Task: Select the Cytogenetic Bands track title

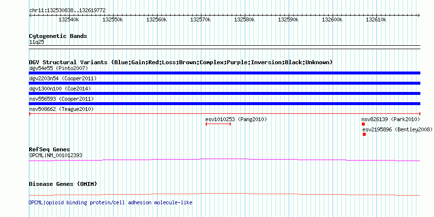Action: [58, 36]
